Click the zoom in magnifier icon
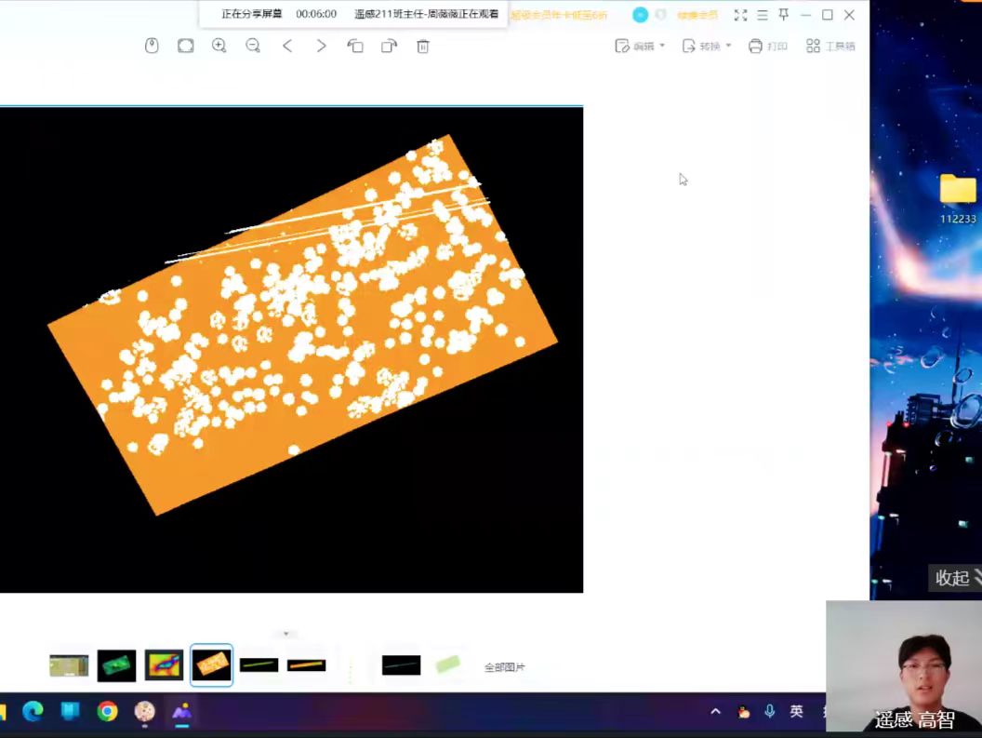This screenshot has height=738, width=982. pos(219,46)
